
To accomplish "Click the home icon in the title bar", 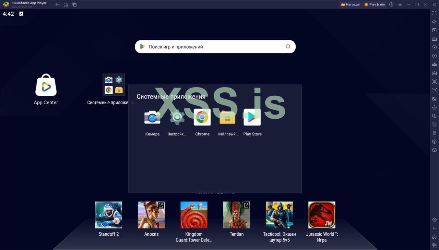I will pyautogui.click(x=66, y=4).
